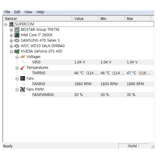Select the FANPWMIN0 sensor row

[93, 95]
